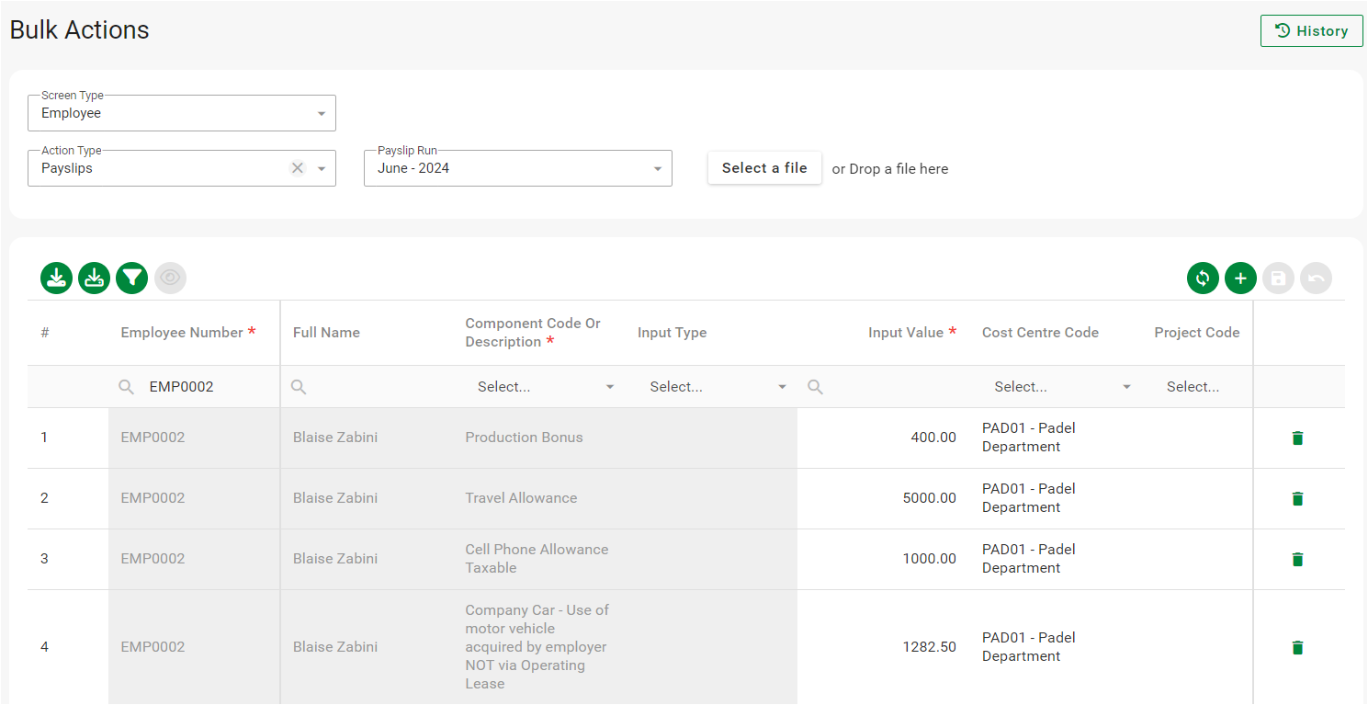This screenshot has width=1368, height=705.
Task: Delete the Travel Allowance row
Action: click(x=1297, y=499)
